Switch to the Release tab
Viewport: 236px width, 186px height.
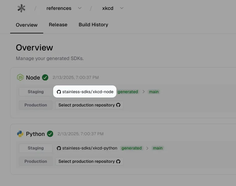pos(58,24)
